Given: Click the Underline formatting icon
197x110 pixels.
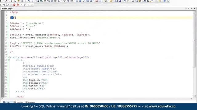Looking at the screenshot, I should tap(11, 1).
